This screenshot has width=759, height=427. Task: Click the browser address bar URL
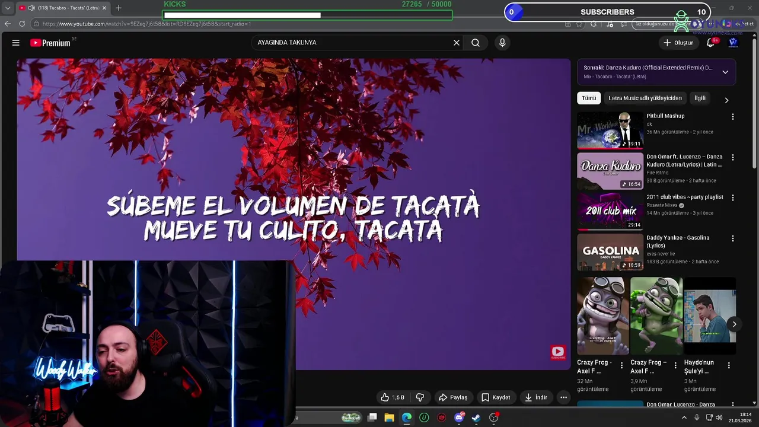coord(146,24)
